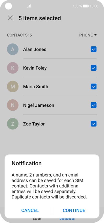Tap the X icon to exit selection

(10, 18)
